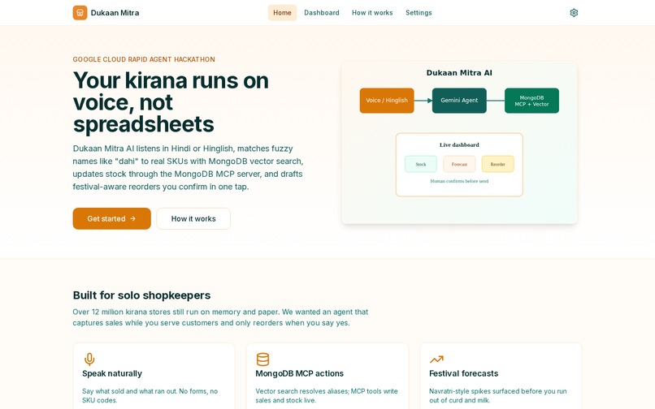This screenshot has width=655, height=409.
Task: Click the Forecast tile in Live dashboard
Action: pyautogui.click(x=459, y=164)
